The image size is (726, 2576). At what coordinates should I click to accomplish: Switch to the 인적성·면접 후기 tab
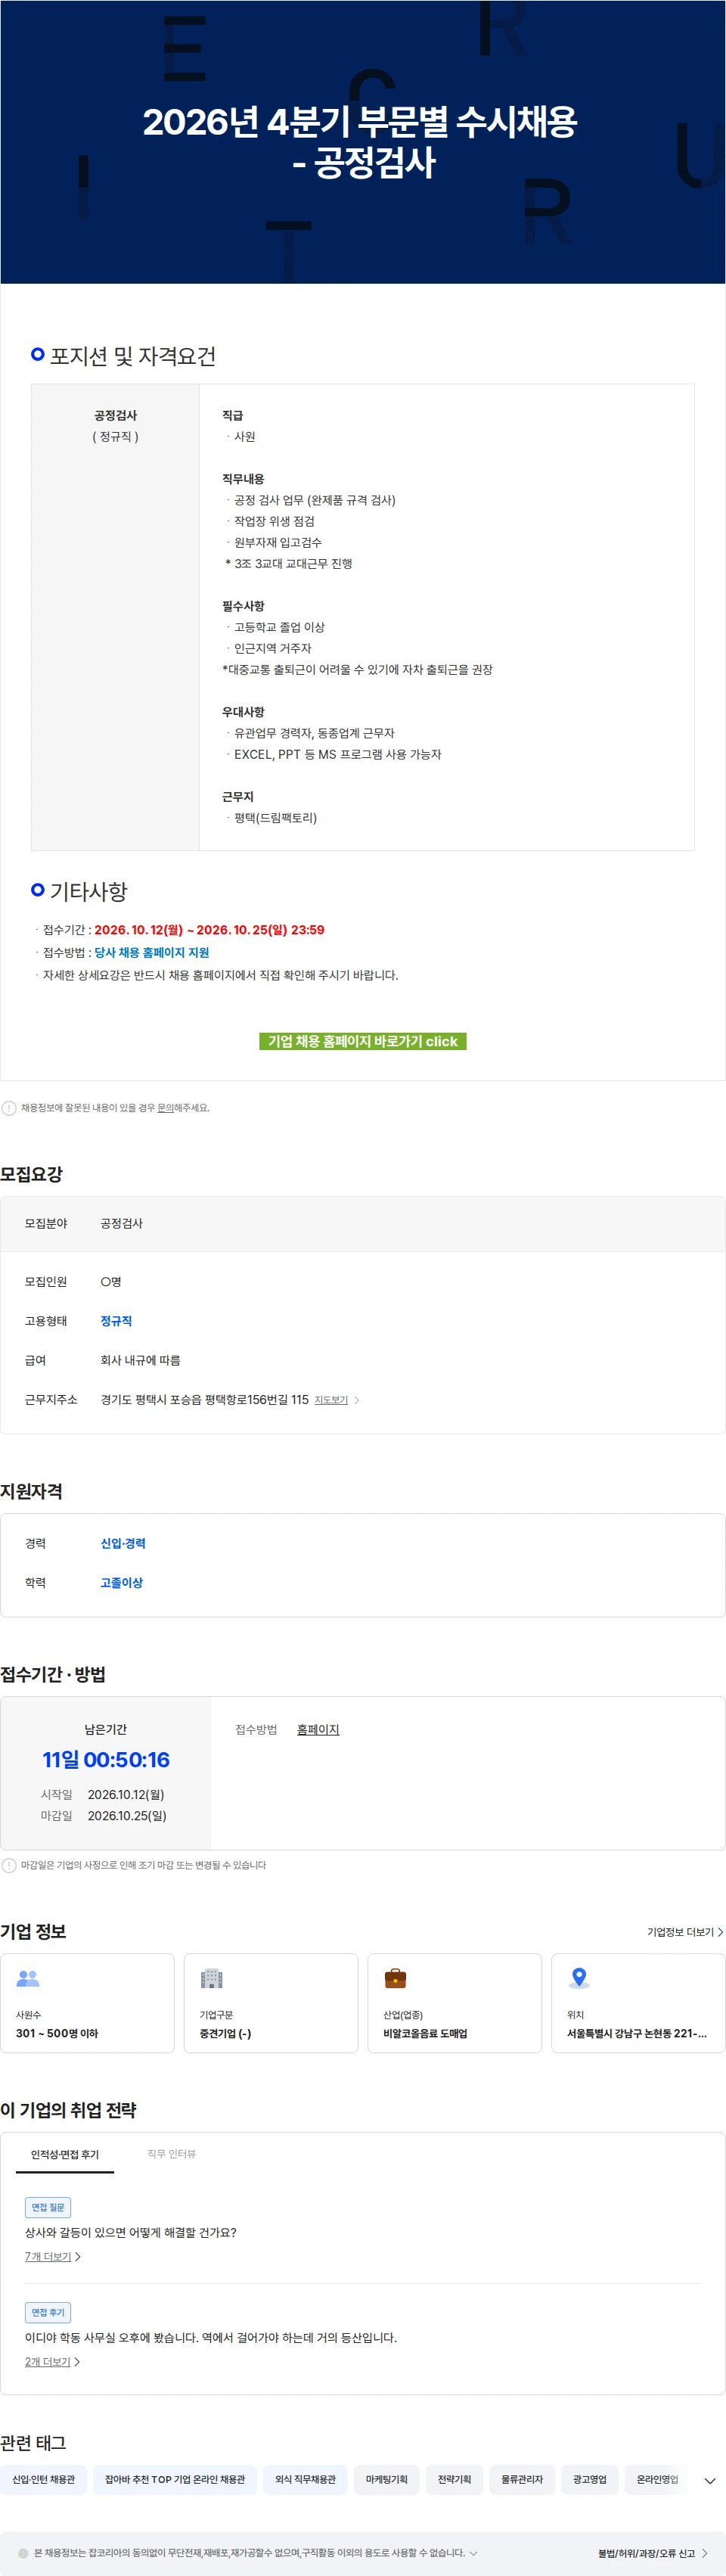click(x=65, y=2154)
